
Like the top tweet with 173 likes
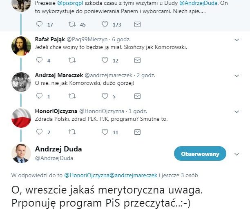pyautogui.click(x=105, y=24)
